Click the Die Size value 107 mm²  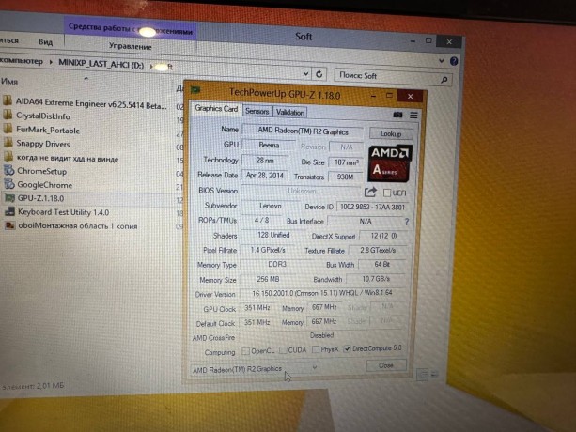click(346, 162)
